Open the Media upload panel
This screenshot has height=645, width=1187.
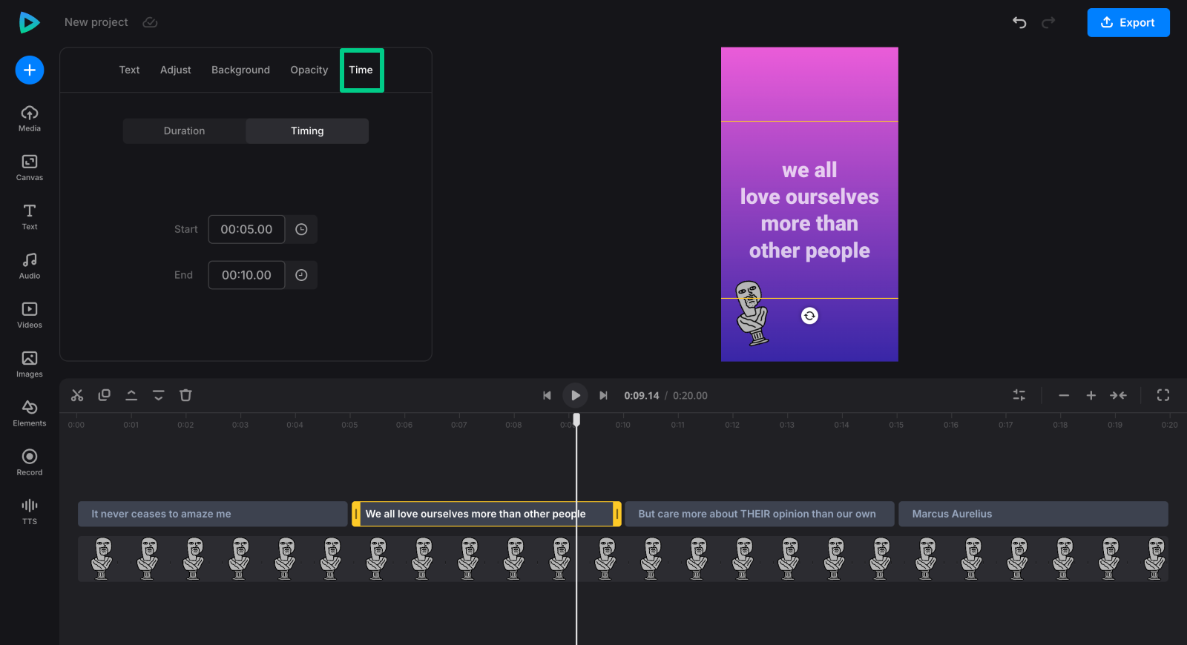pos(30,118)
